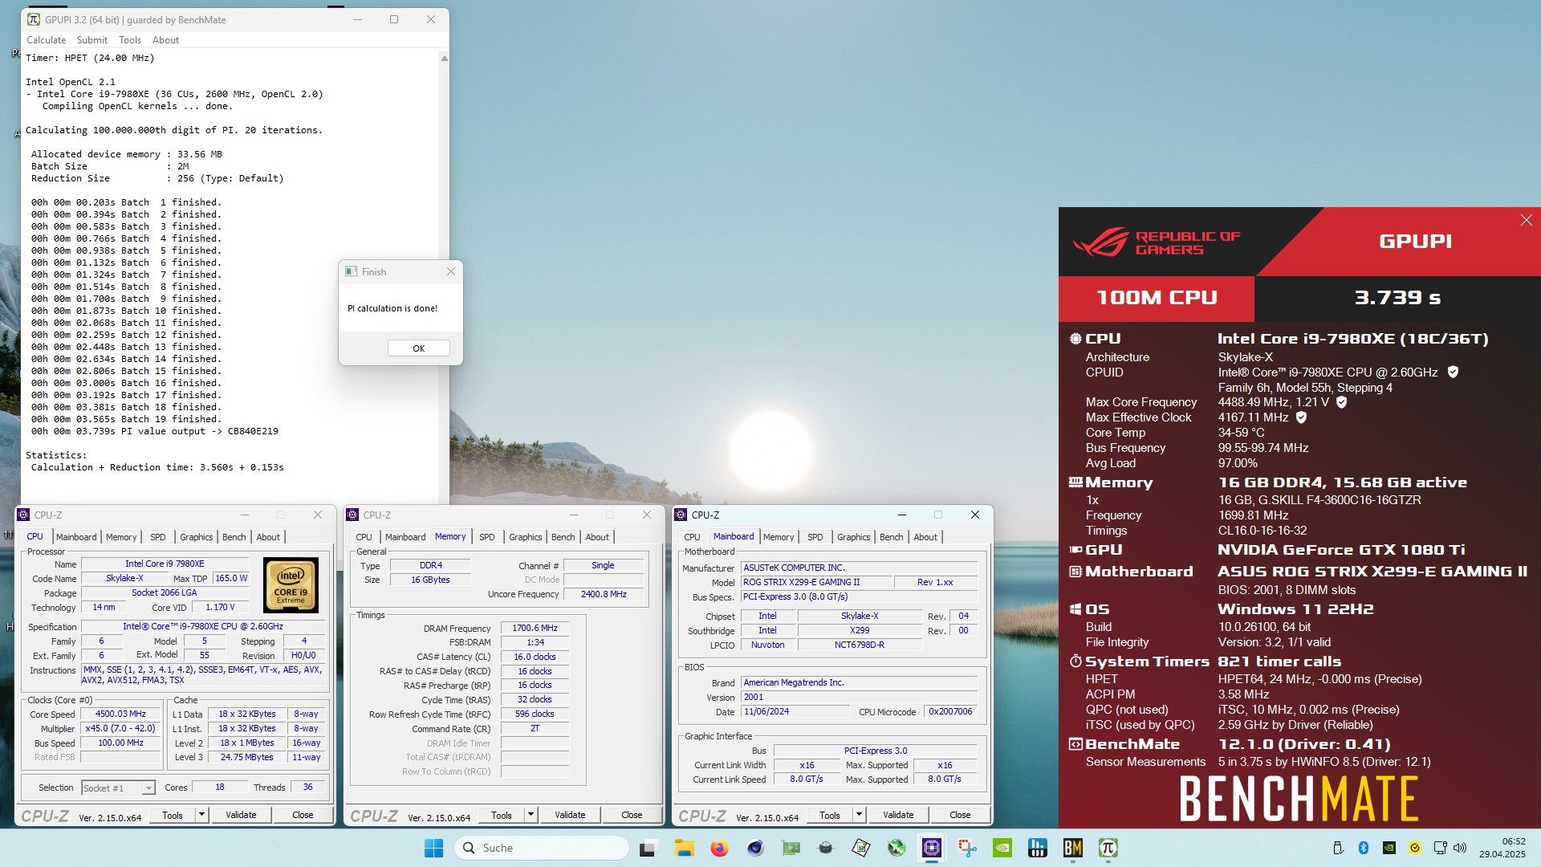This screenshot has width=1541, height=867.
Task: Open the Bluetooth tray icon
Action: pyautogui.click(x=1363, y=848)
